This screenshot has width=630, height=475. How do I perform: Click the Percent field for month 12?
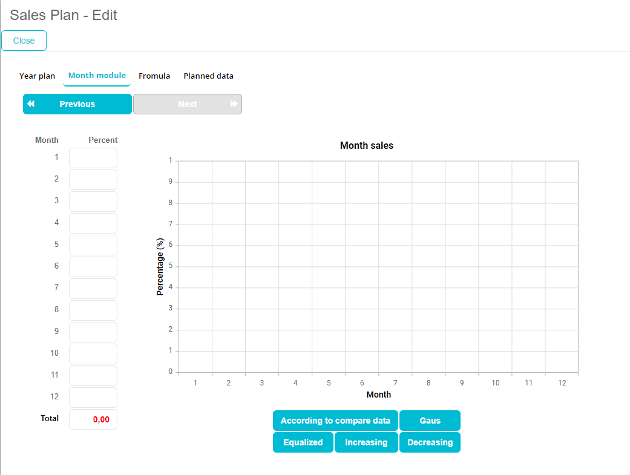pos(93,398)
